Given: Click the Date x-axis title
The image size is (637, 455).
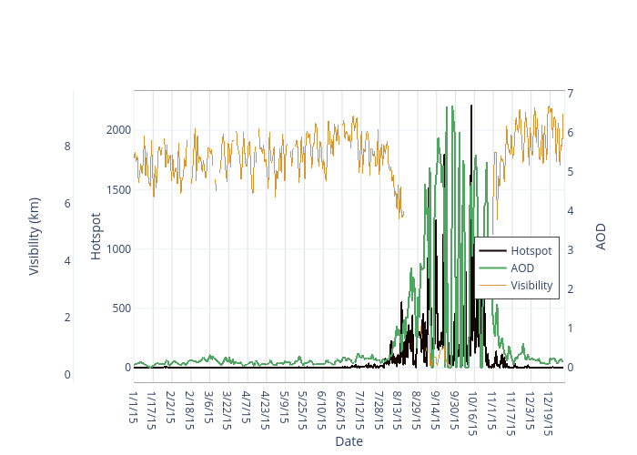Looking at the screenshot, I should (x=349, y=441).
